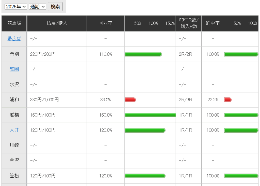Open the 2025年 year dropdown

(16, 7)
